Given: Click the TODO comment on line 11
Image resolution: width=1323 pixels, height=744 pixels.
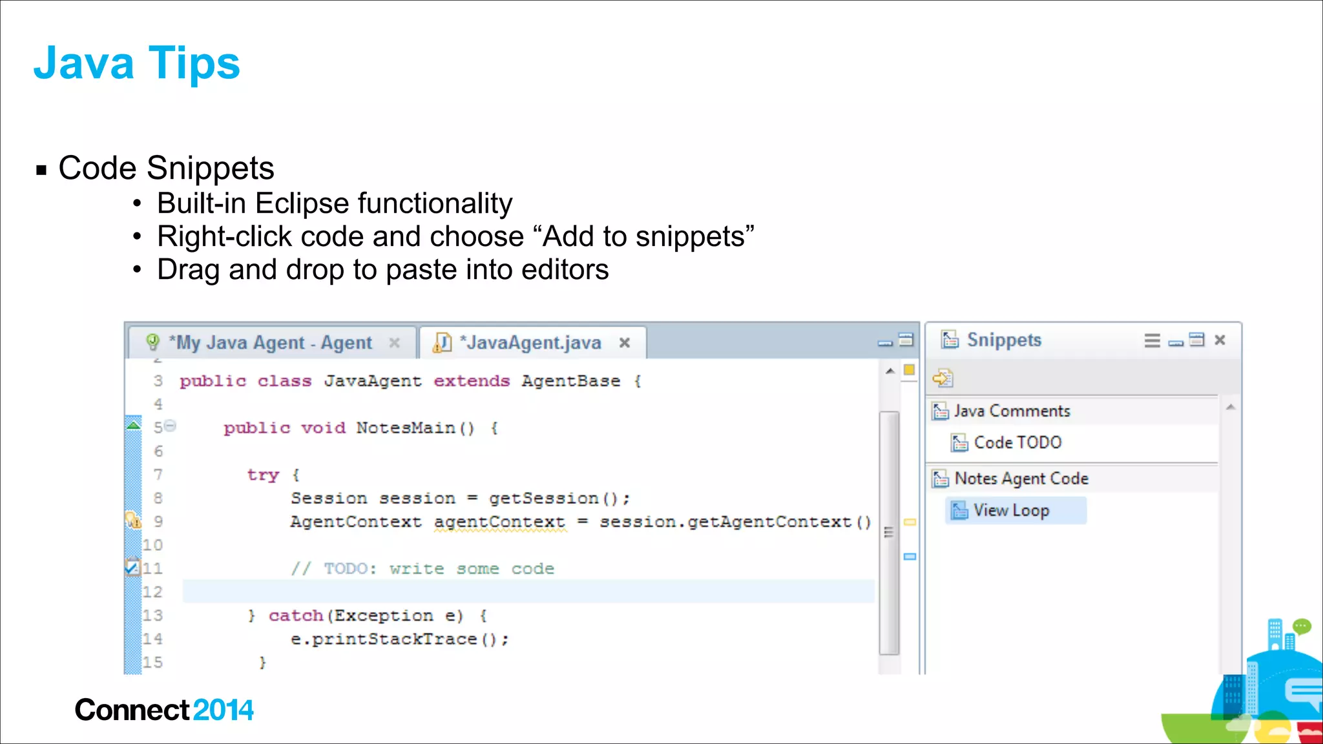Looking at the screenshot, I should (422, 569).
